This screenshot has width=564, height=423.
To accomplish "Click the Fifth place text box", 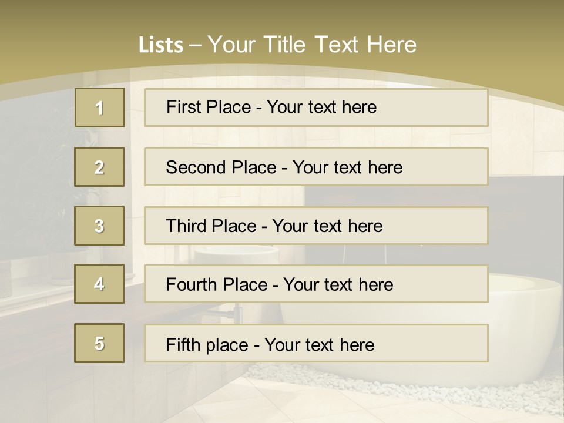I will pyautogui.click(x=316, y=343).
